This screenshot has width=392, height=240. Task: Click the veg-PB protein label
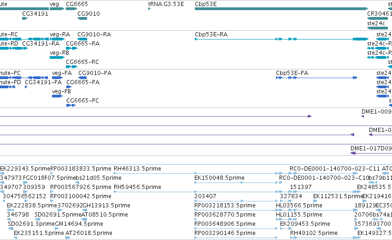[61, 91]
